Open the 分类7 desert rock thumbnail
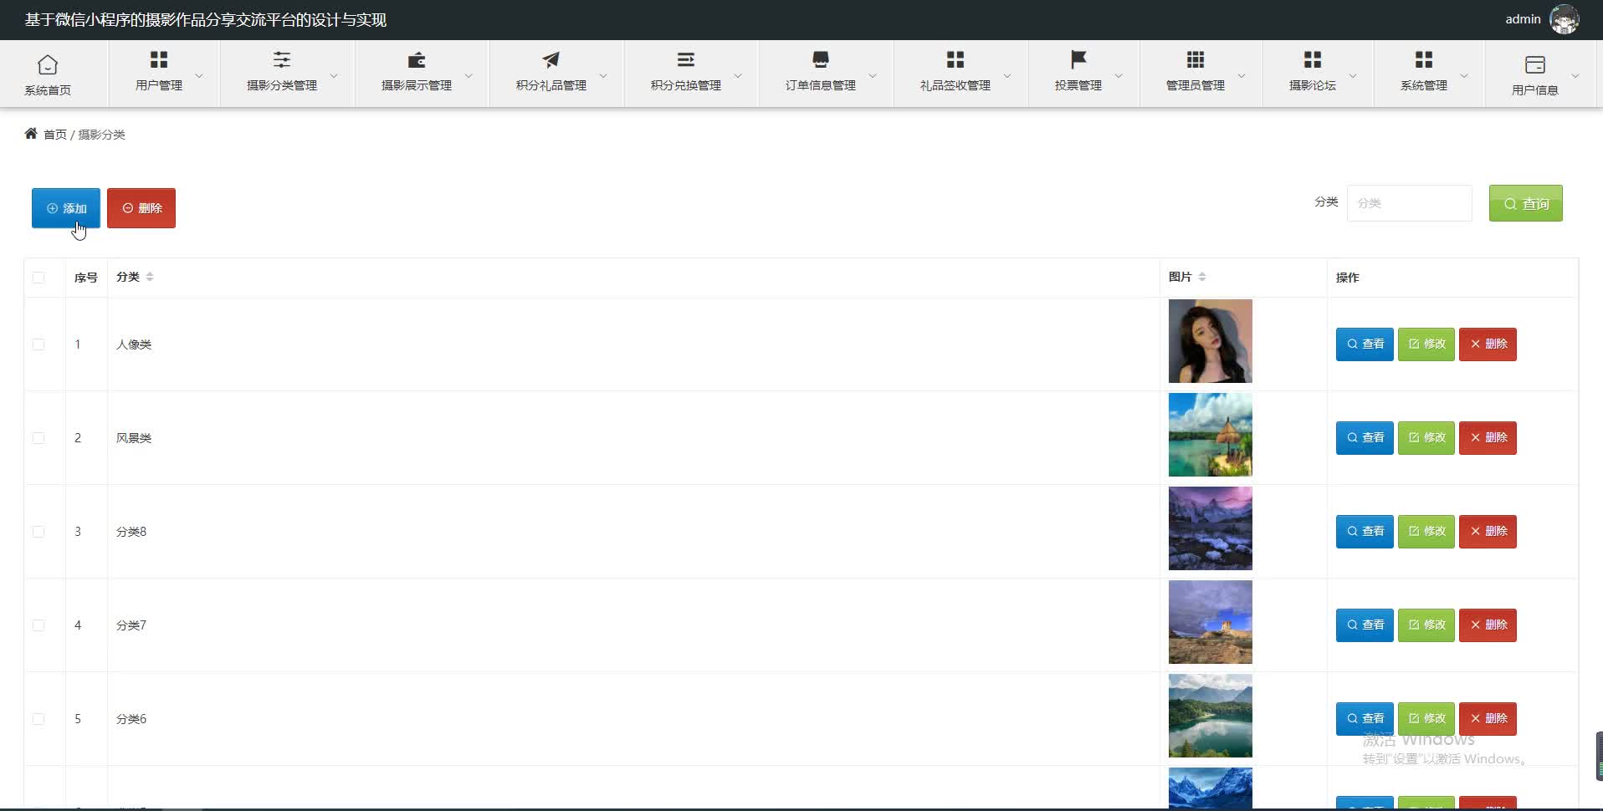The height and width of the screenshot is (811, 1603). point(1211,622)
